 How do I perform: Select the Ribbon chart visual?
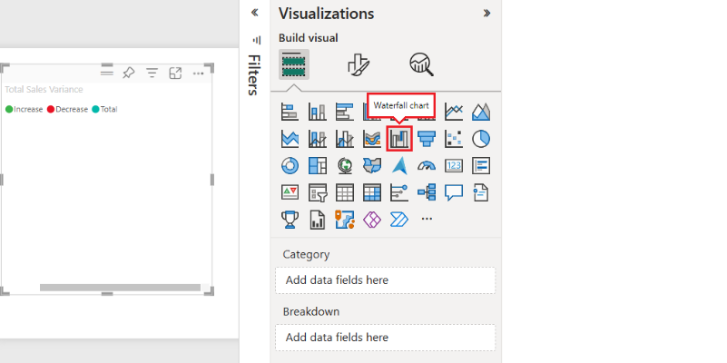[372, 139]
